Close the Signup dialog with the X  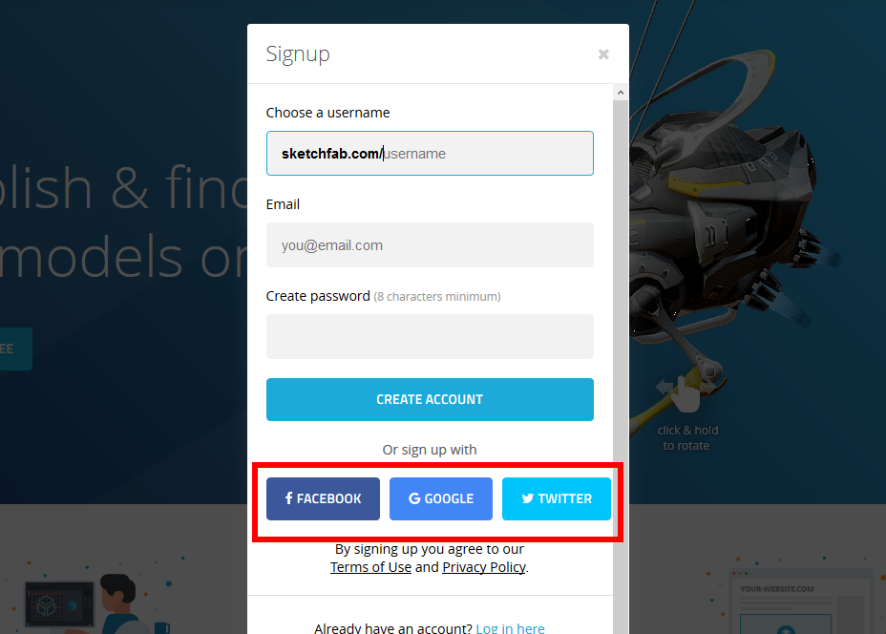603,54
